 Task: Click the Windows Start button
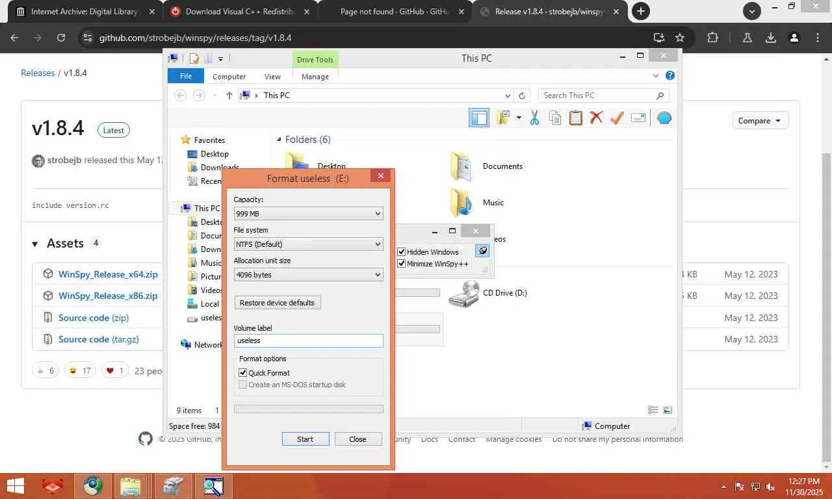point(16,486)
